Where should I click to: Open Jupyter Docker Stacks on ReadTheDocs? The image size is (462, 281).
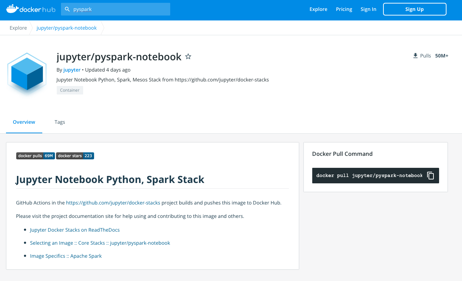(x=75, y=230)
